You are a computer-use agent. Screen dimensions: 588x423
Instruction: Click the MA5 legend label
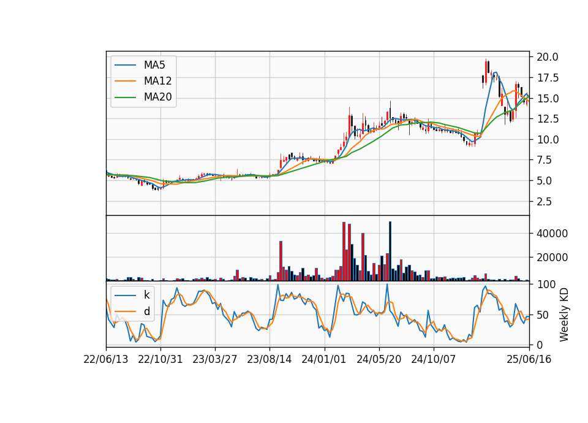click(x=154, y=65)
